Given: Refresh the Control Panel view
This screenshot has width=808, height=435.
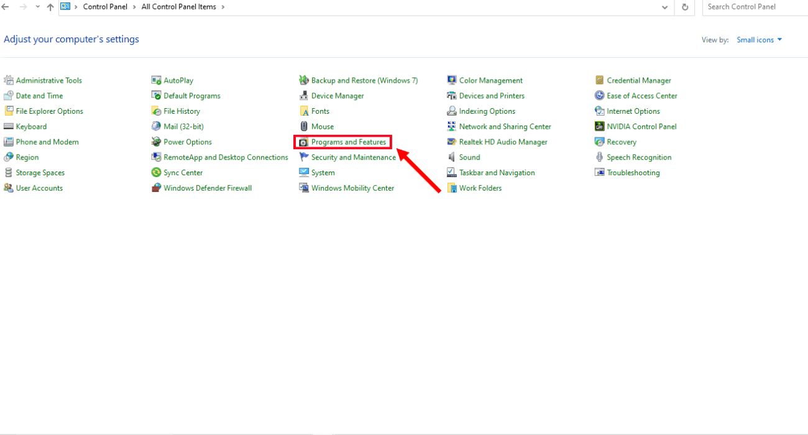Looking at the screenshot, I should [685, 7].
